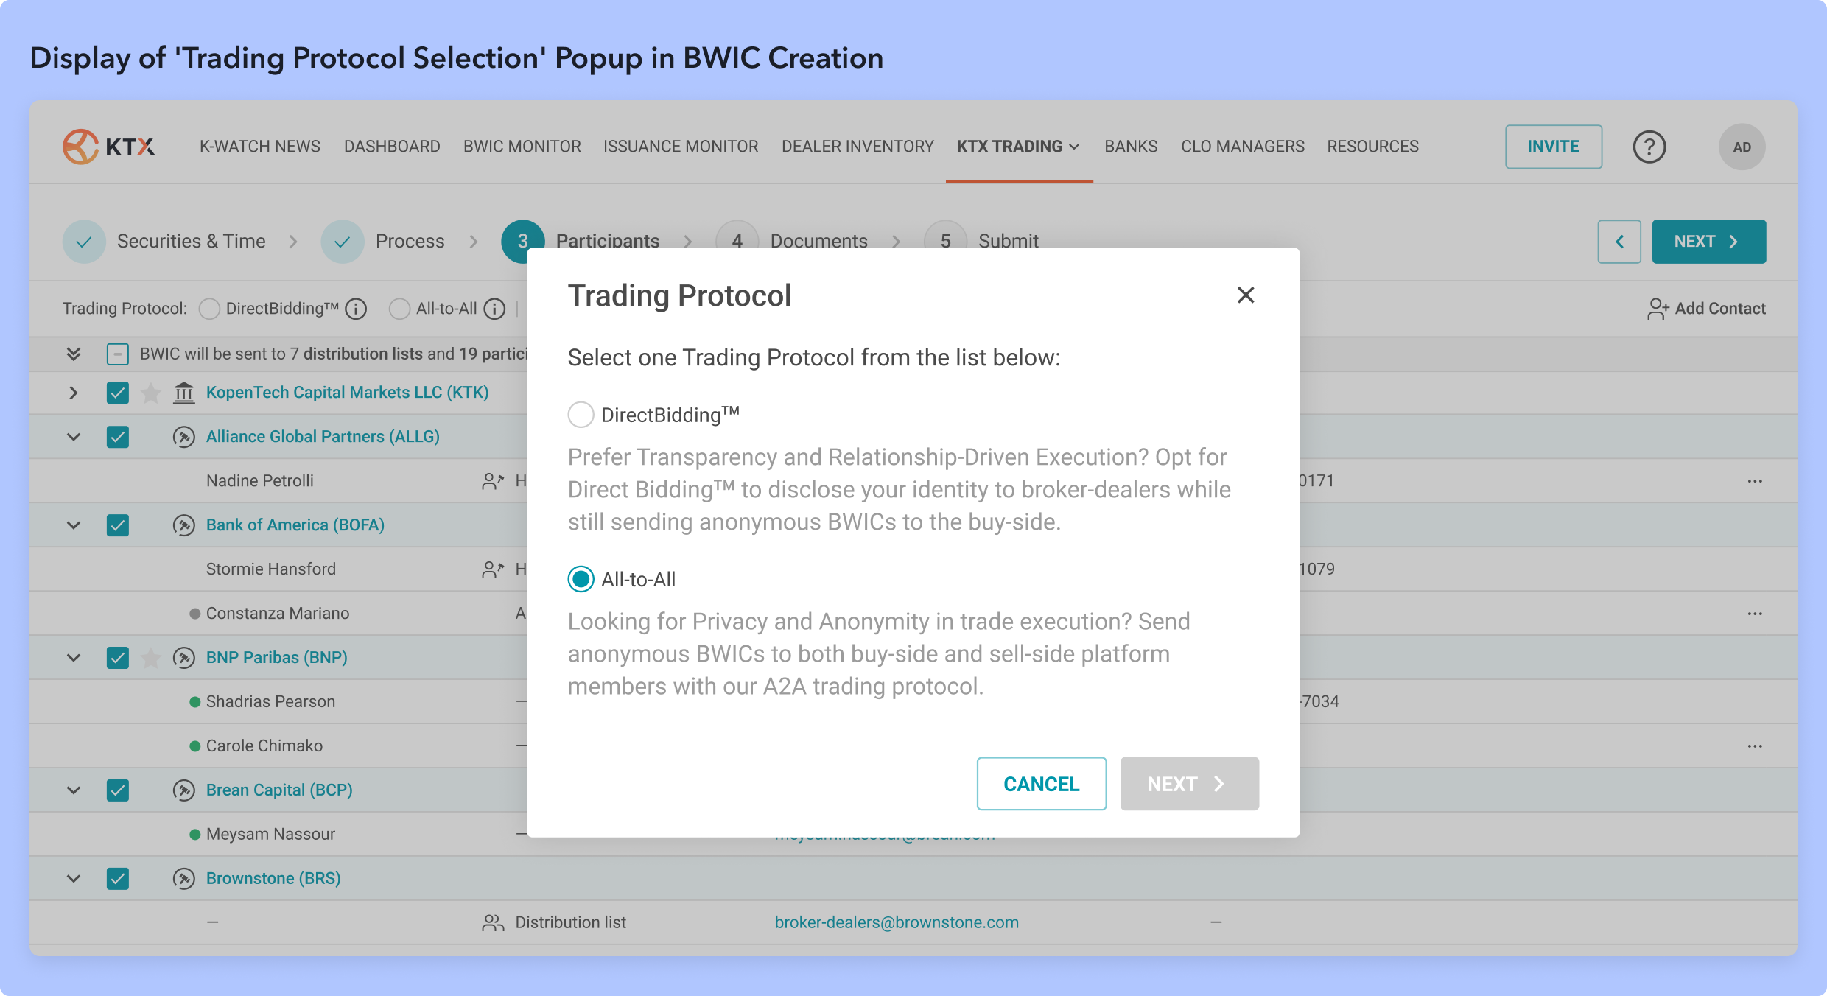This screenshot has height=996, width=1827.
Task: Click the favorite star for KopenTech
Action: click(151, 393)
